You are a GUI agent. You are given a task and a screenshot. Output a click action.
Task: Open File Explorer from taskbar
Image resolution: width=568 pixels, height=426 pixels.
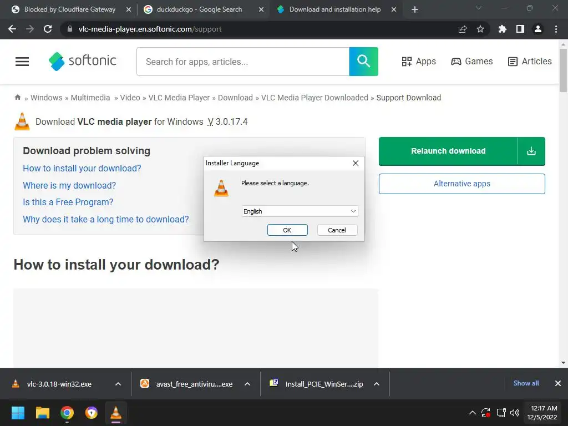tap(42, 413)
